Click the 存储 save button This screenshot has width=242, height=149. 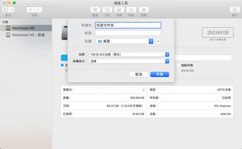point(160,74)
